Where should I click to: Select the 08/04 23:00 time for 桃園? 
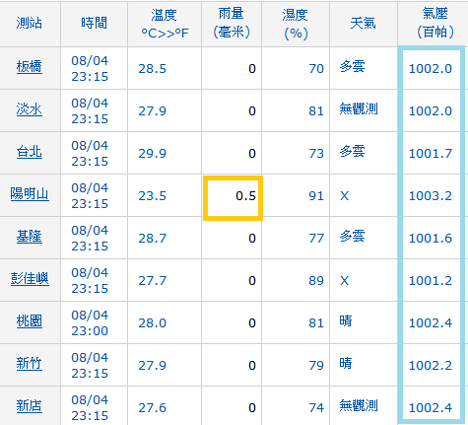click(x=90, y=322)
